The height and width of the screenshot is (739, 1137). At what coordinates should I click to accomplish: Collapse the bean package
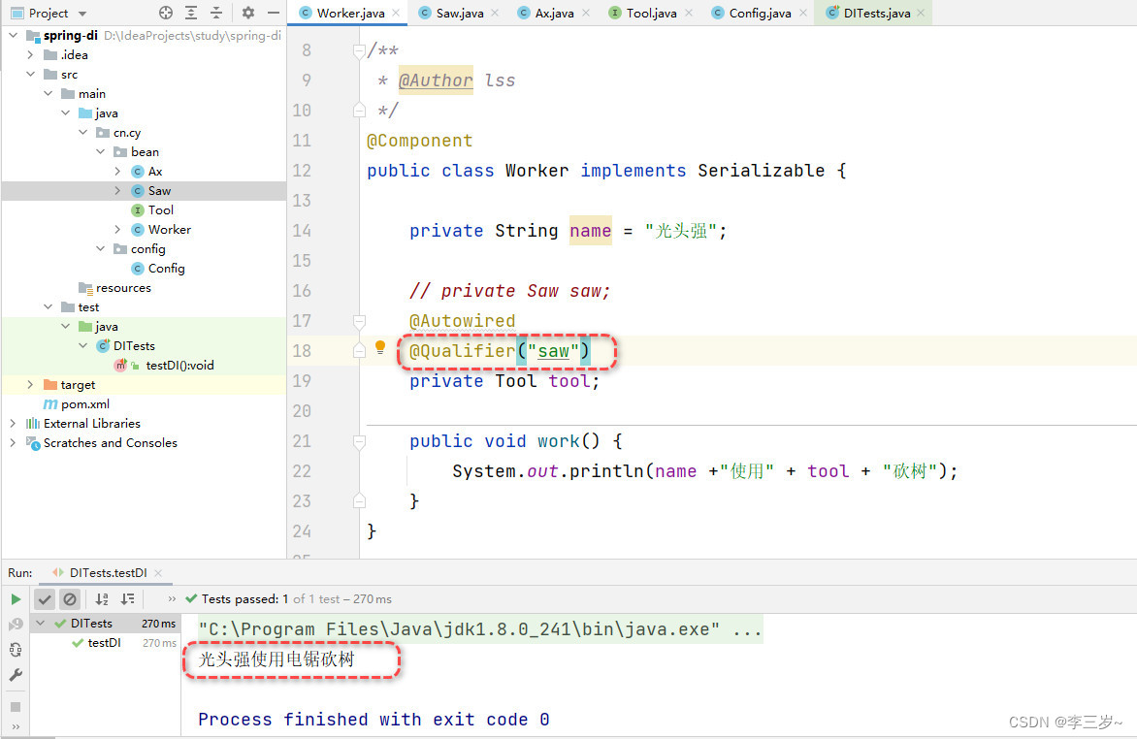[x=100, y=151]
